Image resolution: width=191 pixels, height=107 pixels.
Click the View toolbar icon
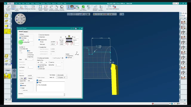[x=13, y=7]
